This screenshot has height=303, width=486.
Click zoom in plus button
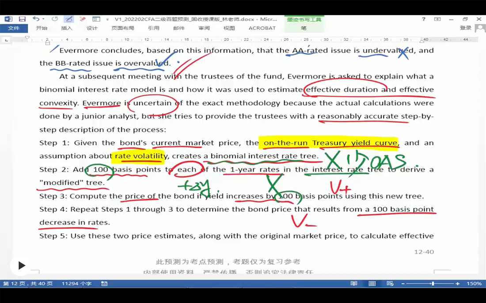[457, 284]
